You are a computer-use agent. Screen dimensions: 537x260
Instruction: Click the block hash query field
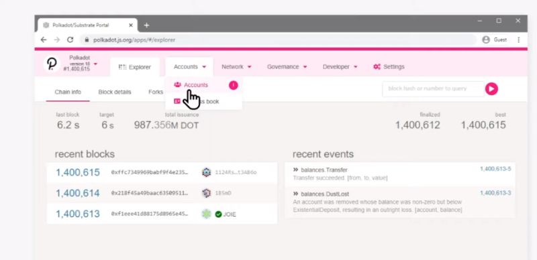pyautogui.click(x=433, y=88)
